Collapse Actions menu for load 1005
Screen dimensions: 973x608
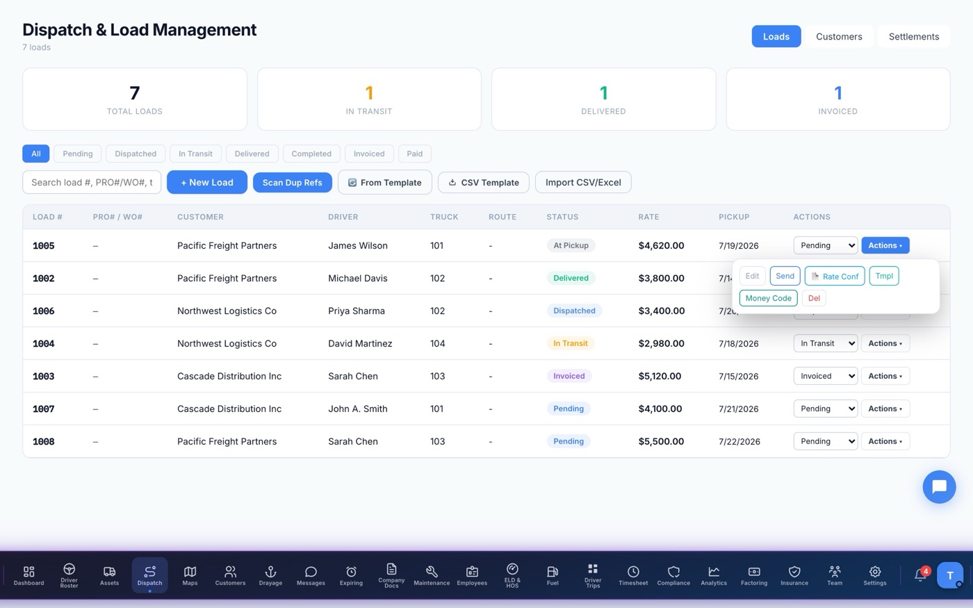point(885,245)
